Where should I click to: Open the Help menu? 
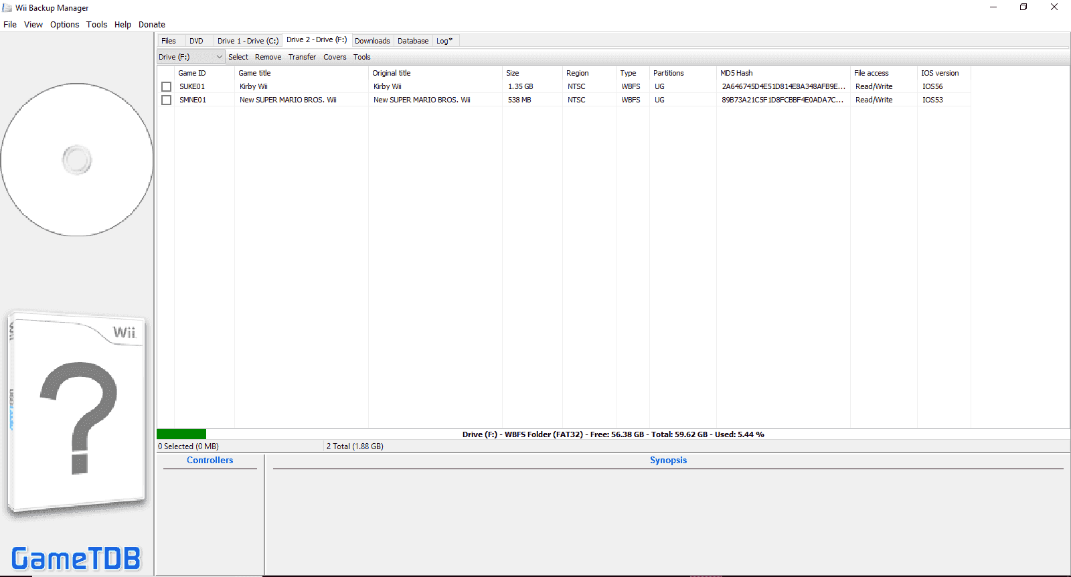coord(123,25)
